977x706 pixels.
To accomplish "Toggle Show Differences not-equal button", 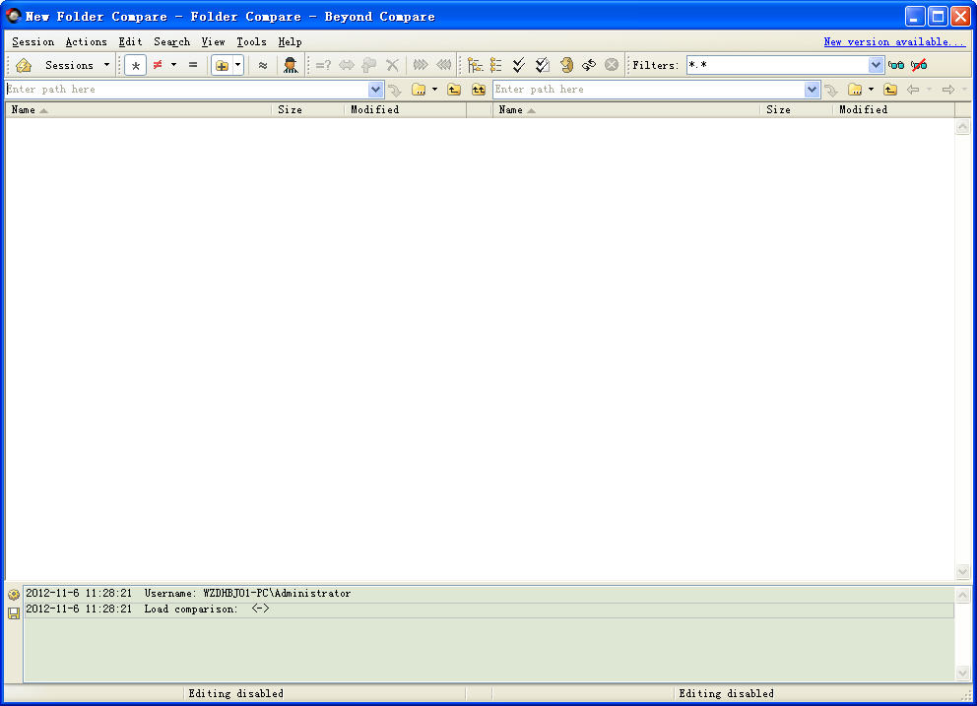I will tap(158, 65).
